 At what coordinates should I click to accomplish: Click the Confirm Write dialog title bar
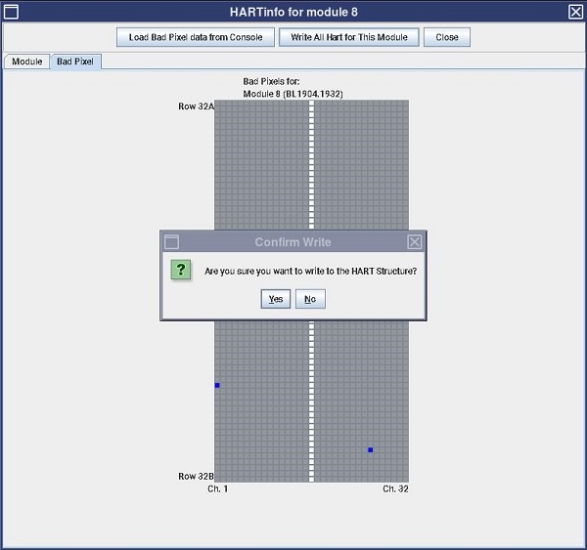click(293, 241)
